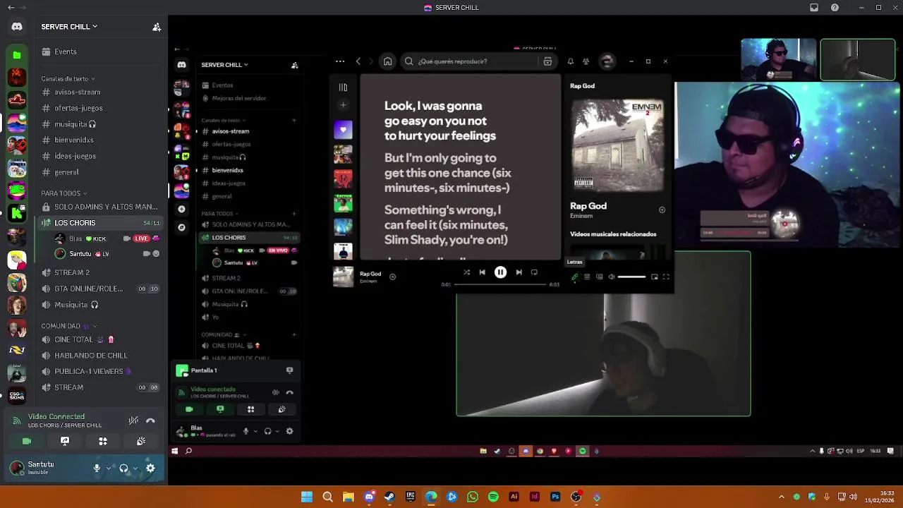Open Spotify your library icon

click(x=343, y=87)
